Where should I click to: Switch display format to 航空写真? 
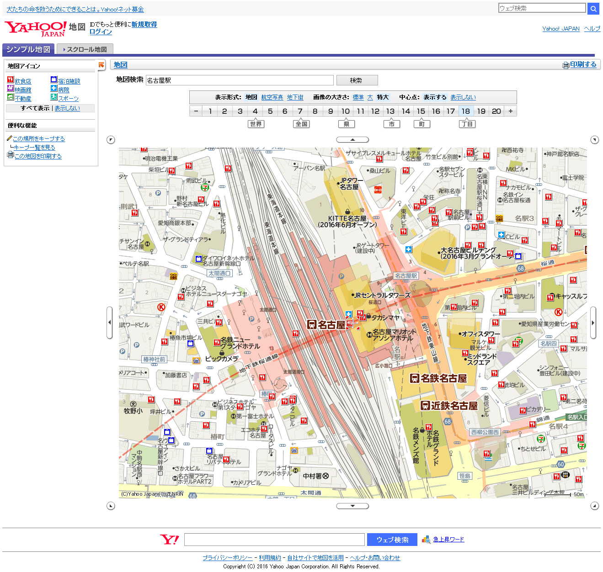272,97
